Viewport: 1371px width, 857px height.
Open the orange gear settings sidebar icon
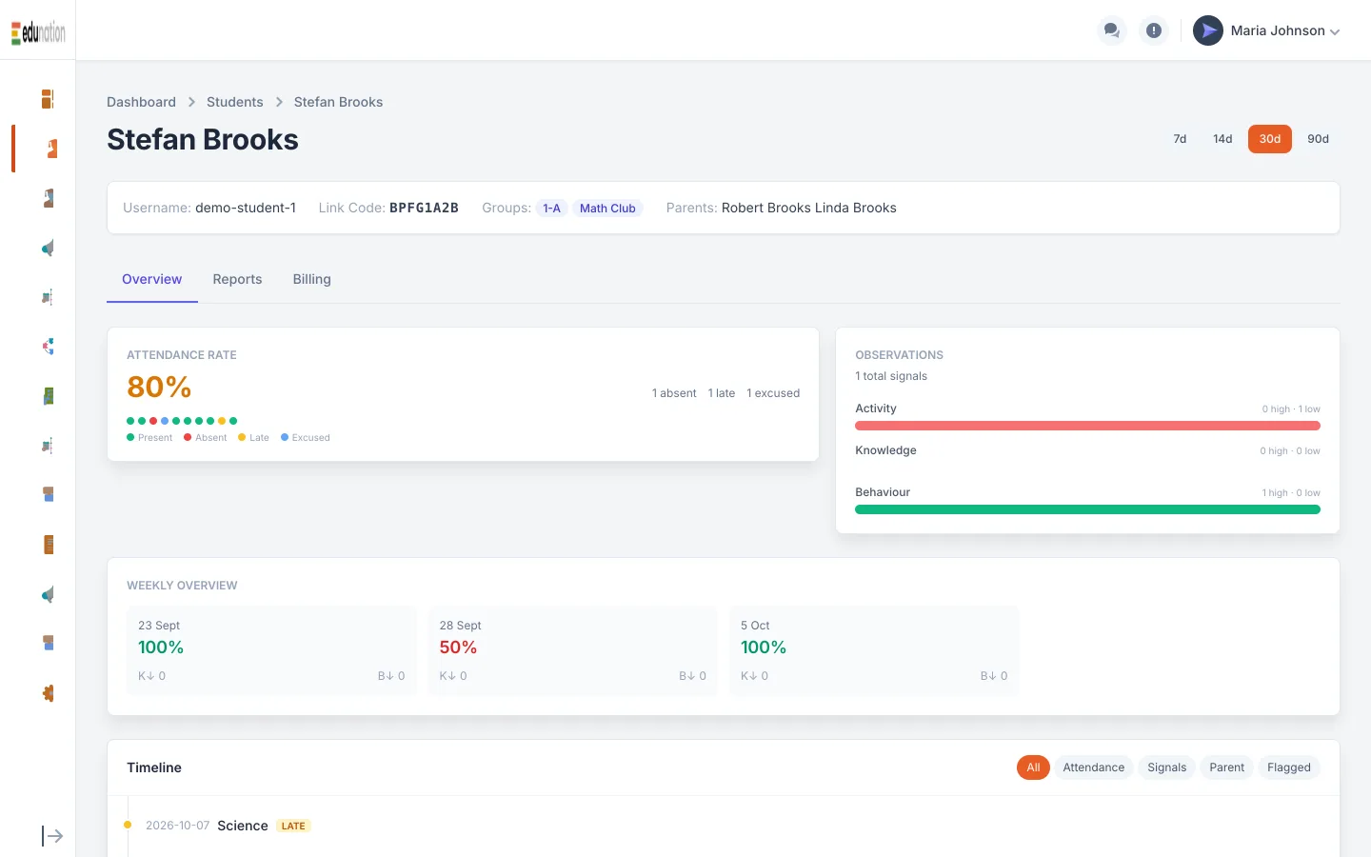48,693
